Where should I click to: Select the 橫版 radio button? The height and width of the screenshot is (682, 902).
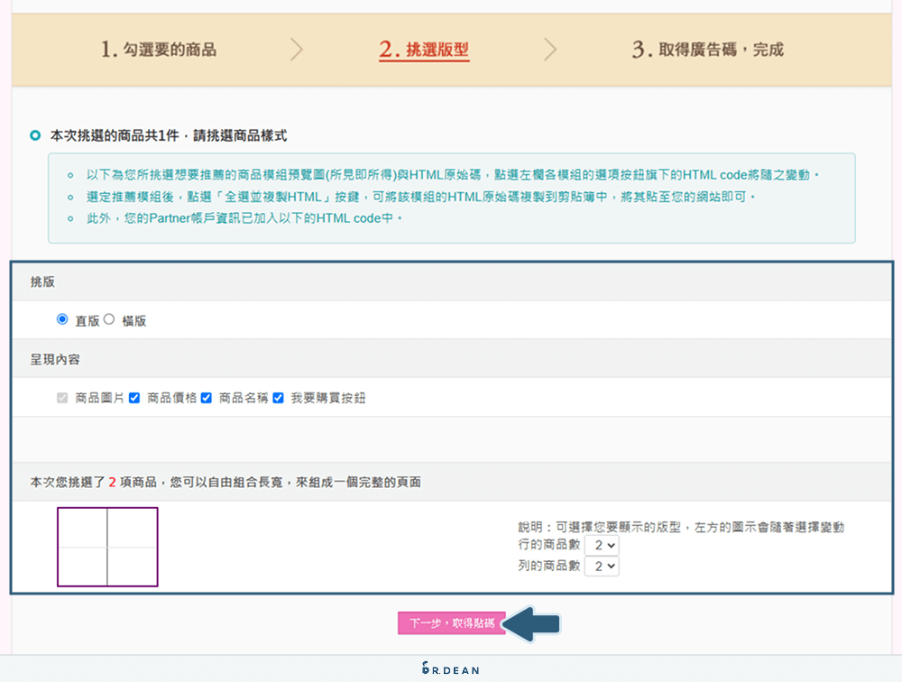coord(108,318)
